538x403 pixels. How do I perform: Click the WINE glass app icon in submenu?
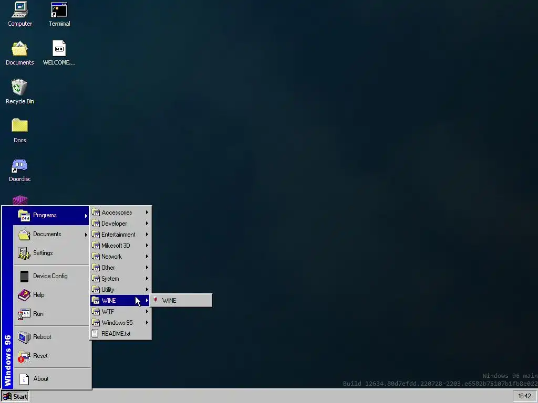[156, 300]
